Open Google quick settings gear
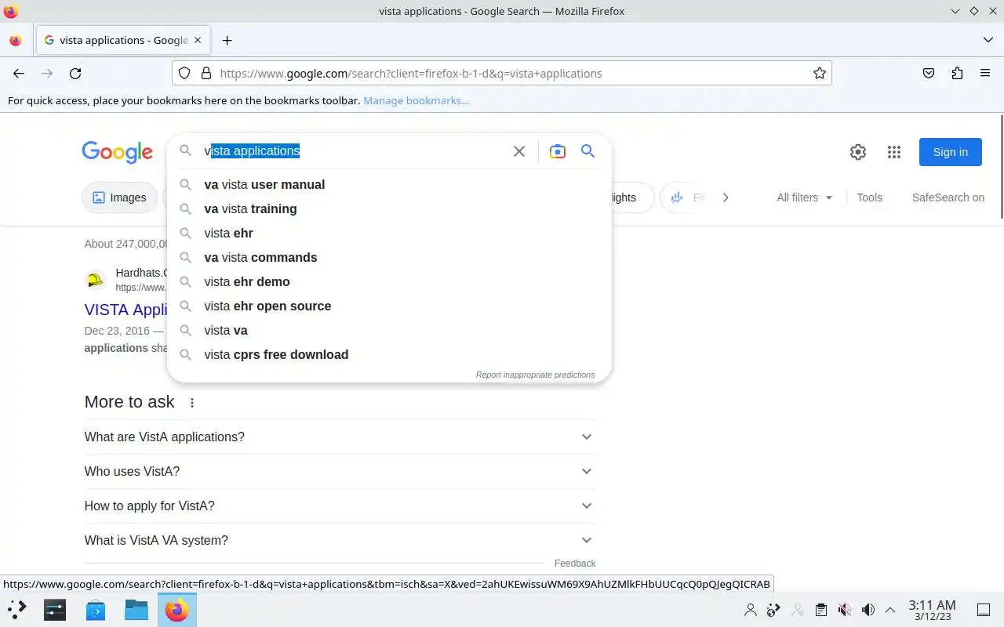The image size is (1004, 627). click(x=858, y=152)
